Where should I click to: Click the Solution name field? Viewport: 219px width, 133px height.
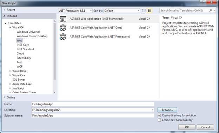pos(93,115)
